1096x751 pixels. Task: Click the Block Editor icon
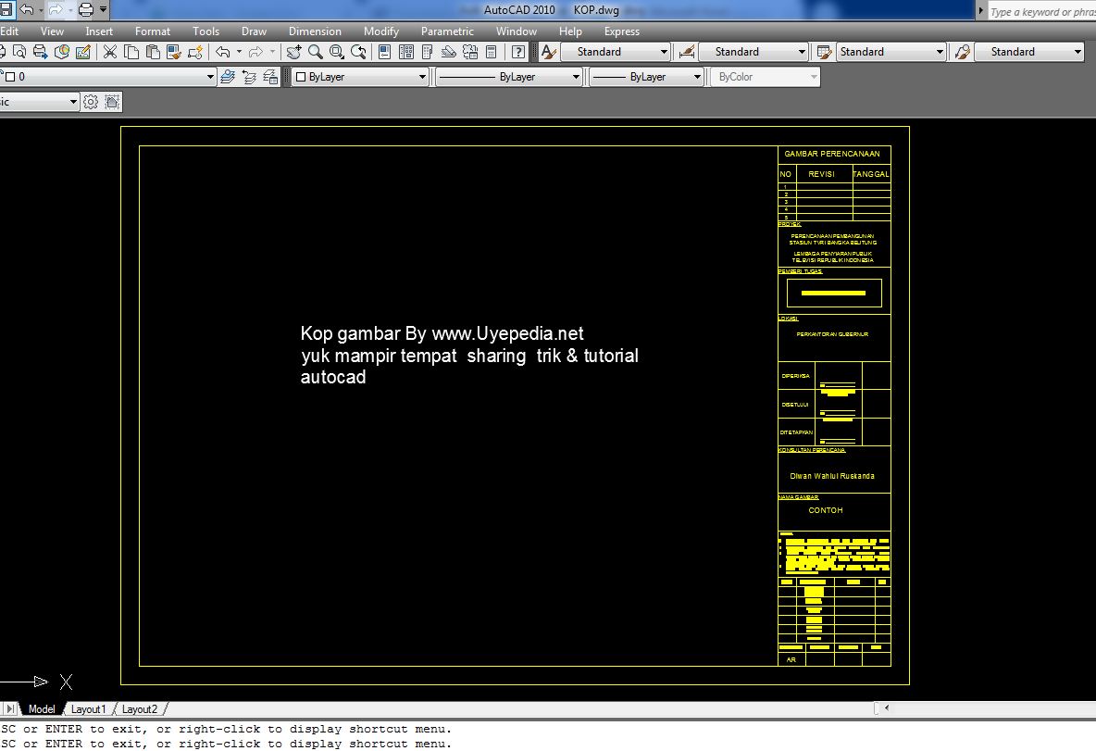pyautogui.click(x=195, y=52)
